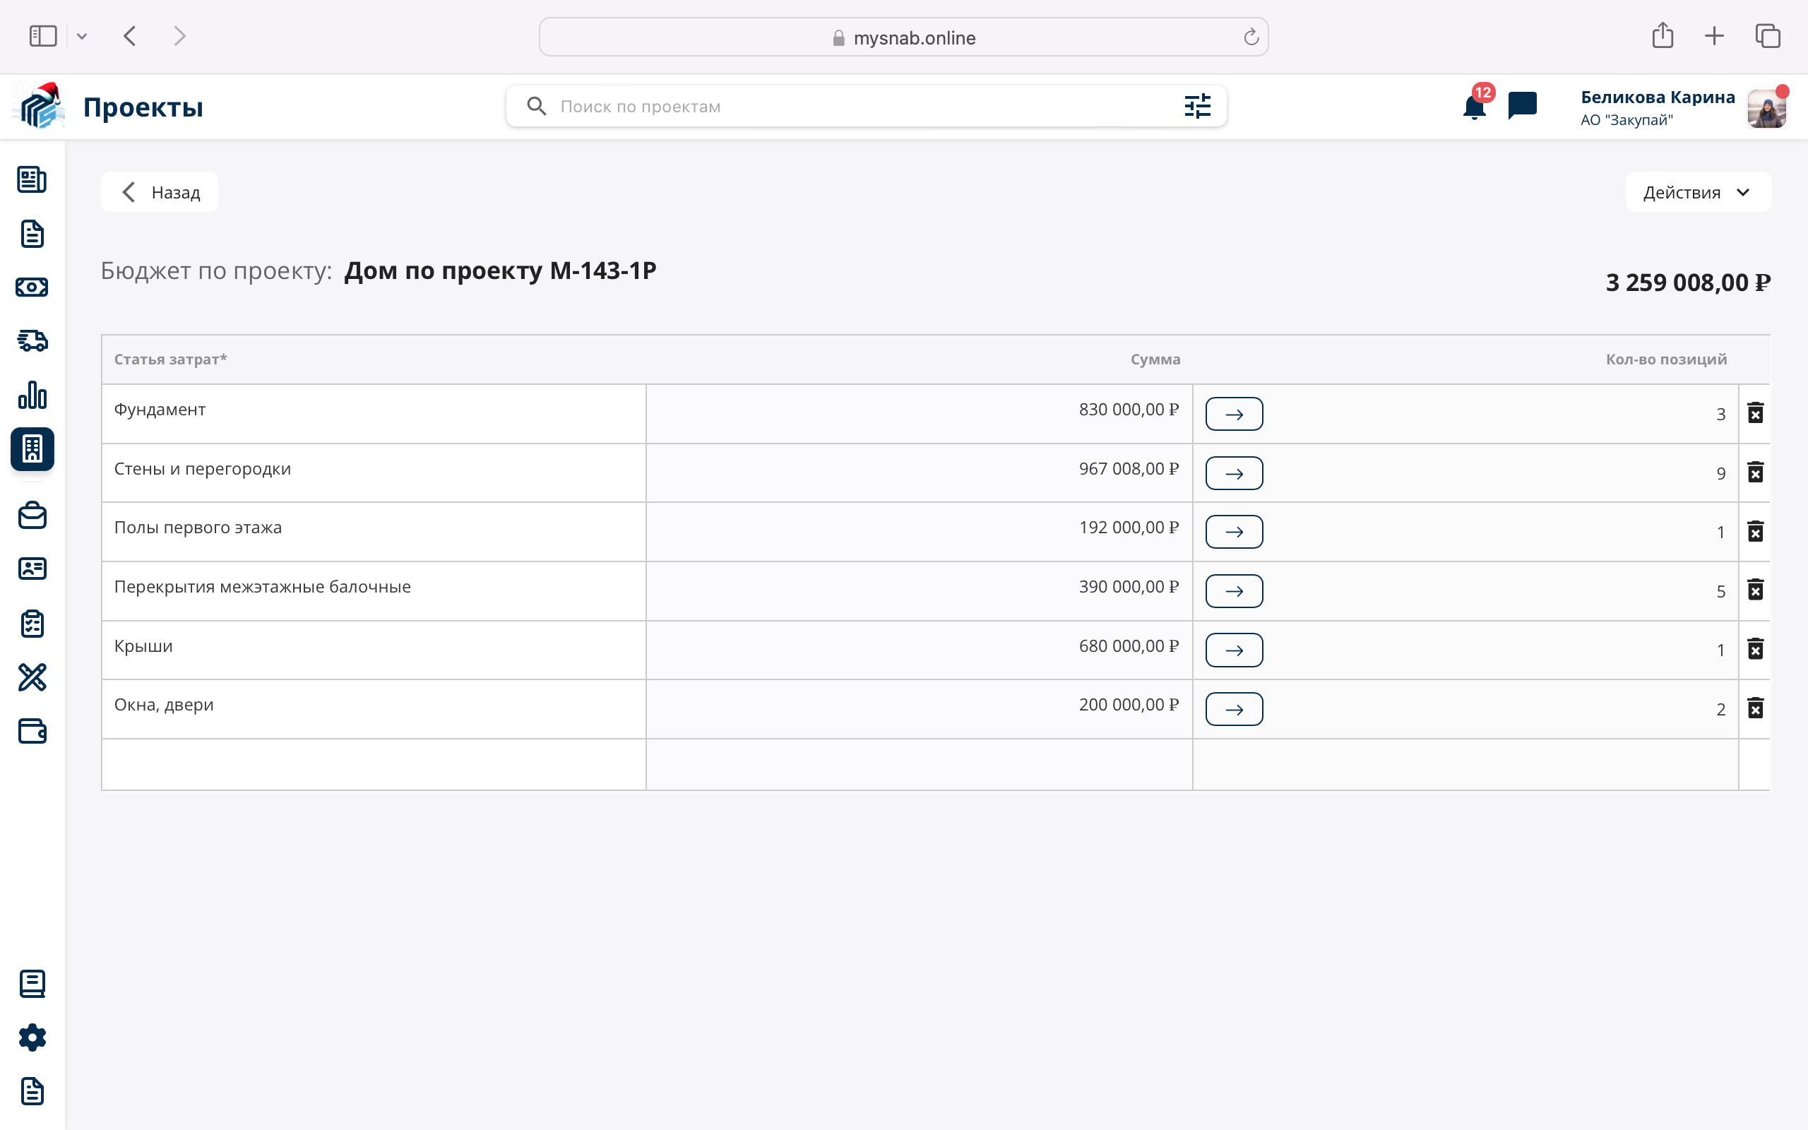Open details arrow for Окна, двери

click(1234, 709)
